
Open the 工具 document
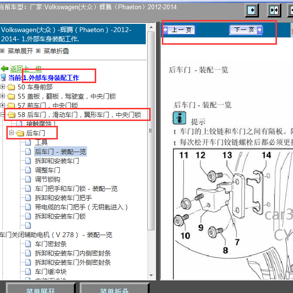point(41,142)
